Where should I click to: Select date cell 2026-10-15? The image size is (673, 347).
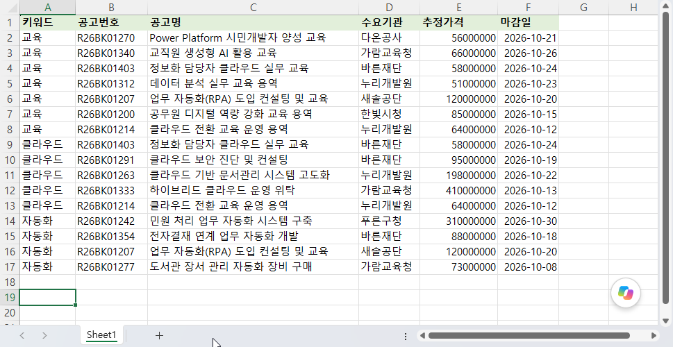coord(529,114)
